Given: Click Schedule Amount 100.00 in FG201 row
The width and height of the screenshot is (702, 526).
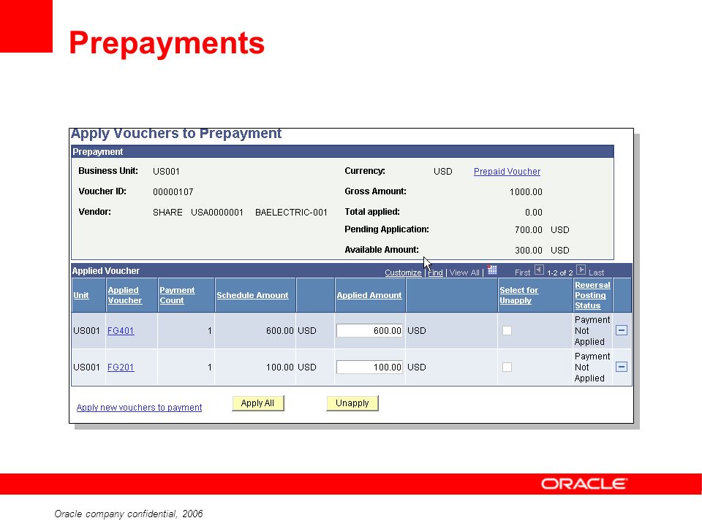Looking at the screenshot, I should [280, 367].
